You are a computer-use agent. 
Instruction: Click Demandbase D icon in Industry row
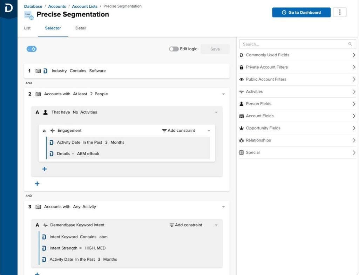45,71
